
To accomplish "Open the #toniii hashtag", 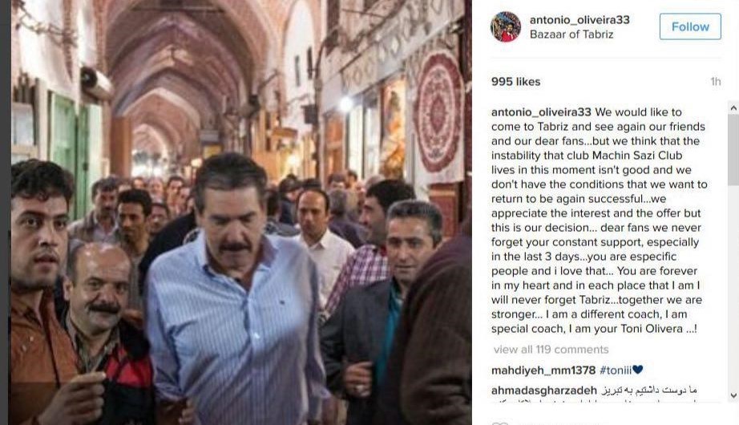I will (x=616, y=370).
